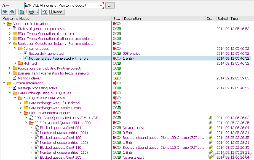Click the Generation Information folder icon
This screenshot has width=254, height=160.
9,24
